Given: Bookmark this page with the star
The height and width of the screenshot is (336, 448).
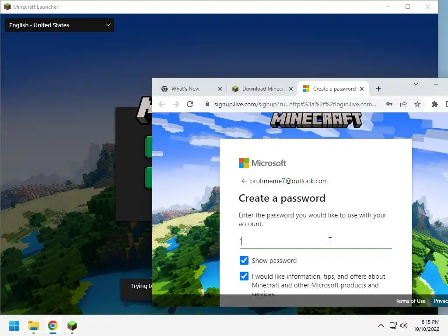Looking at the screenshot, I should tap(417, 104).
